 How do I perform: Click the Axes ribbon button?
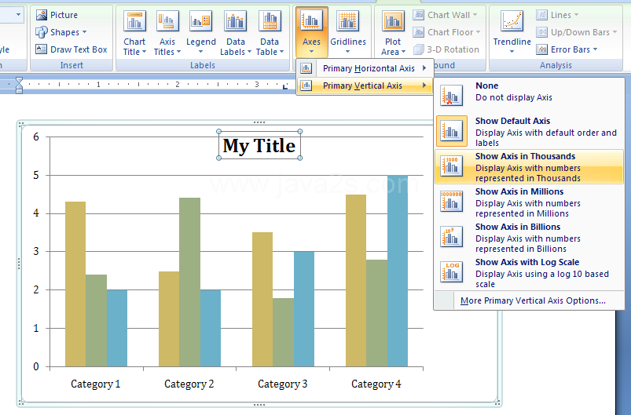pos(311,32)
